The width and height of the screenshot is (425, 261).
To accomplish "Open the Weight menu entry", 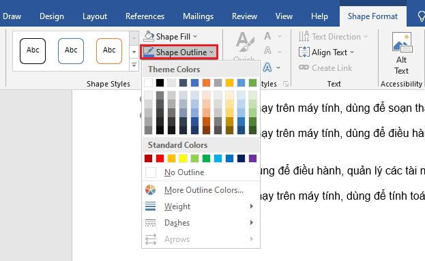I will point(201,206).
